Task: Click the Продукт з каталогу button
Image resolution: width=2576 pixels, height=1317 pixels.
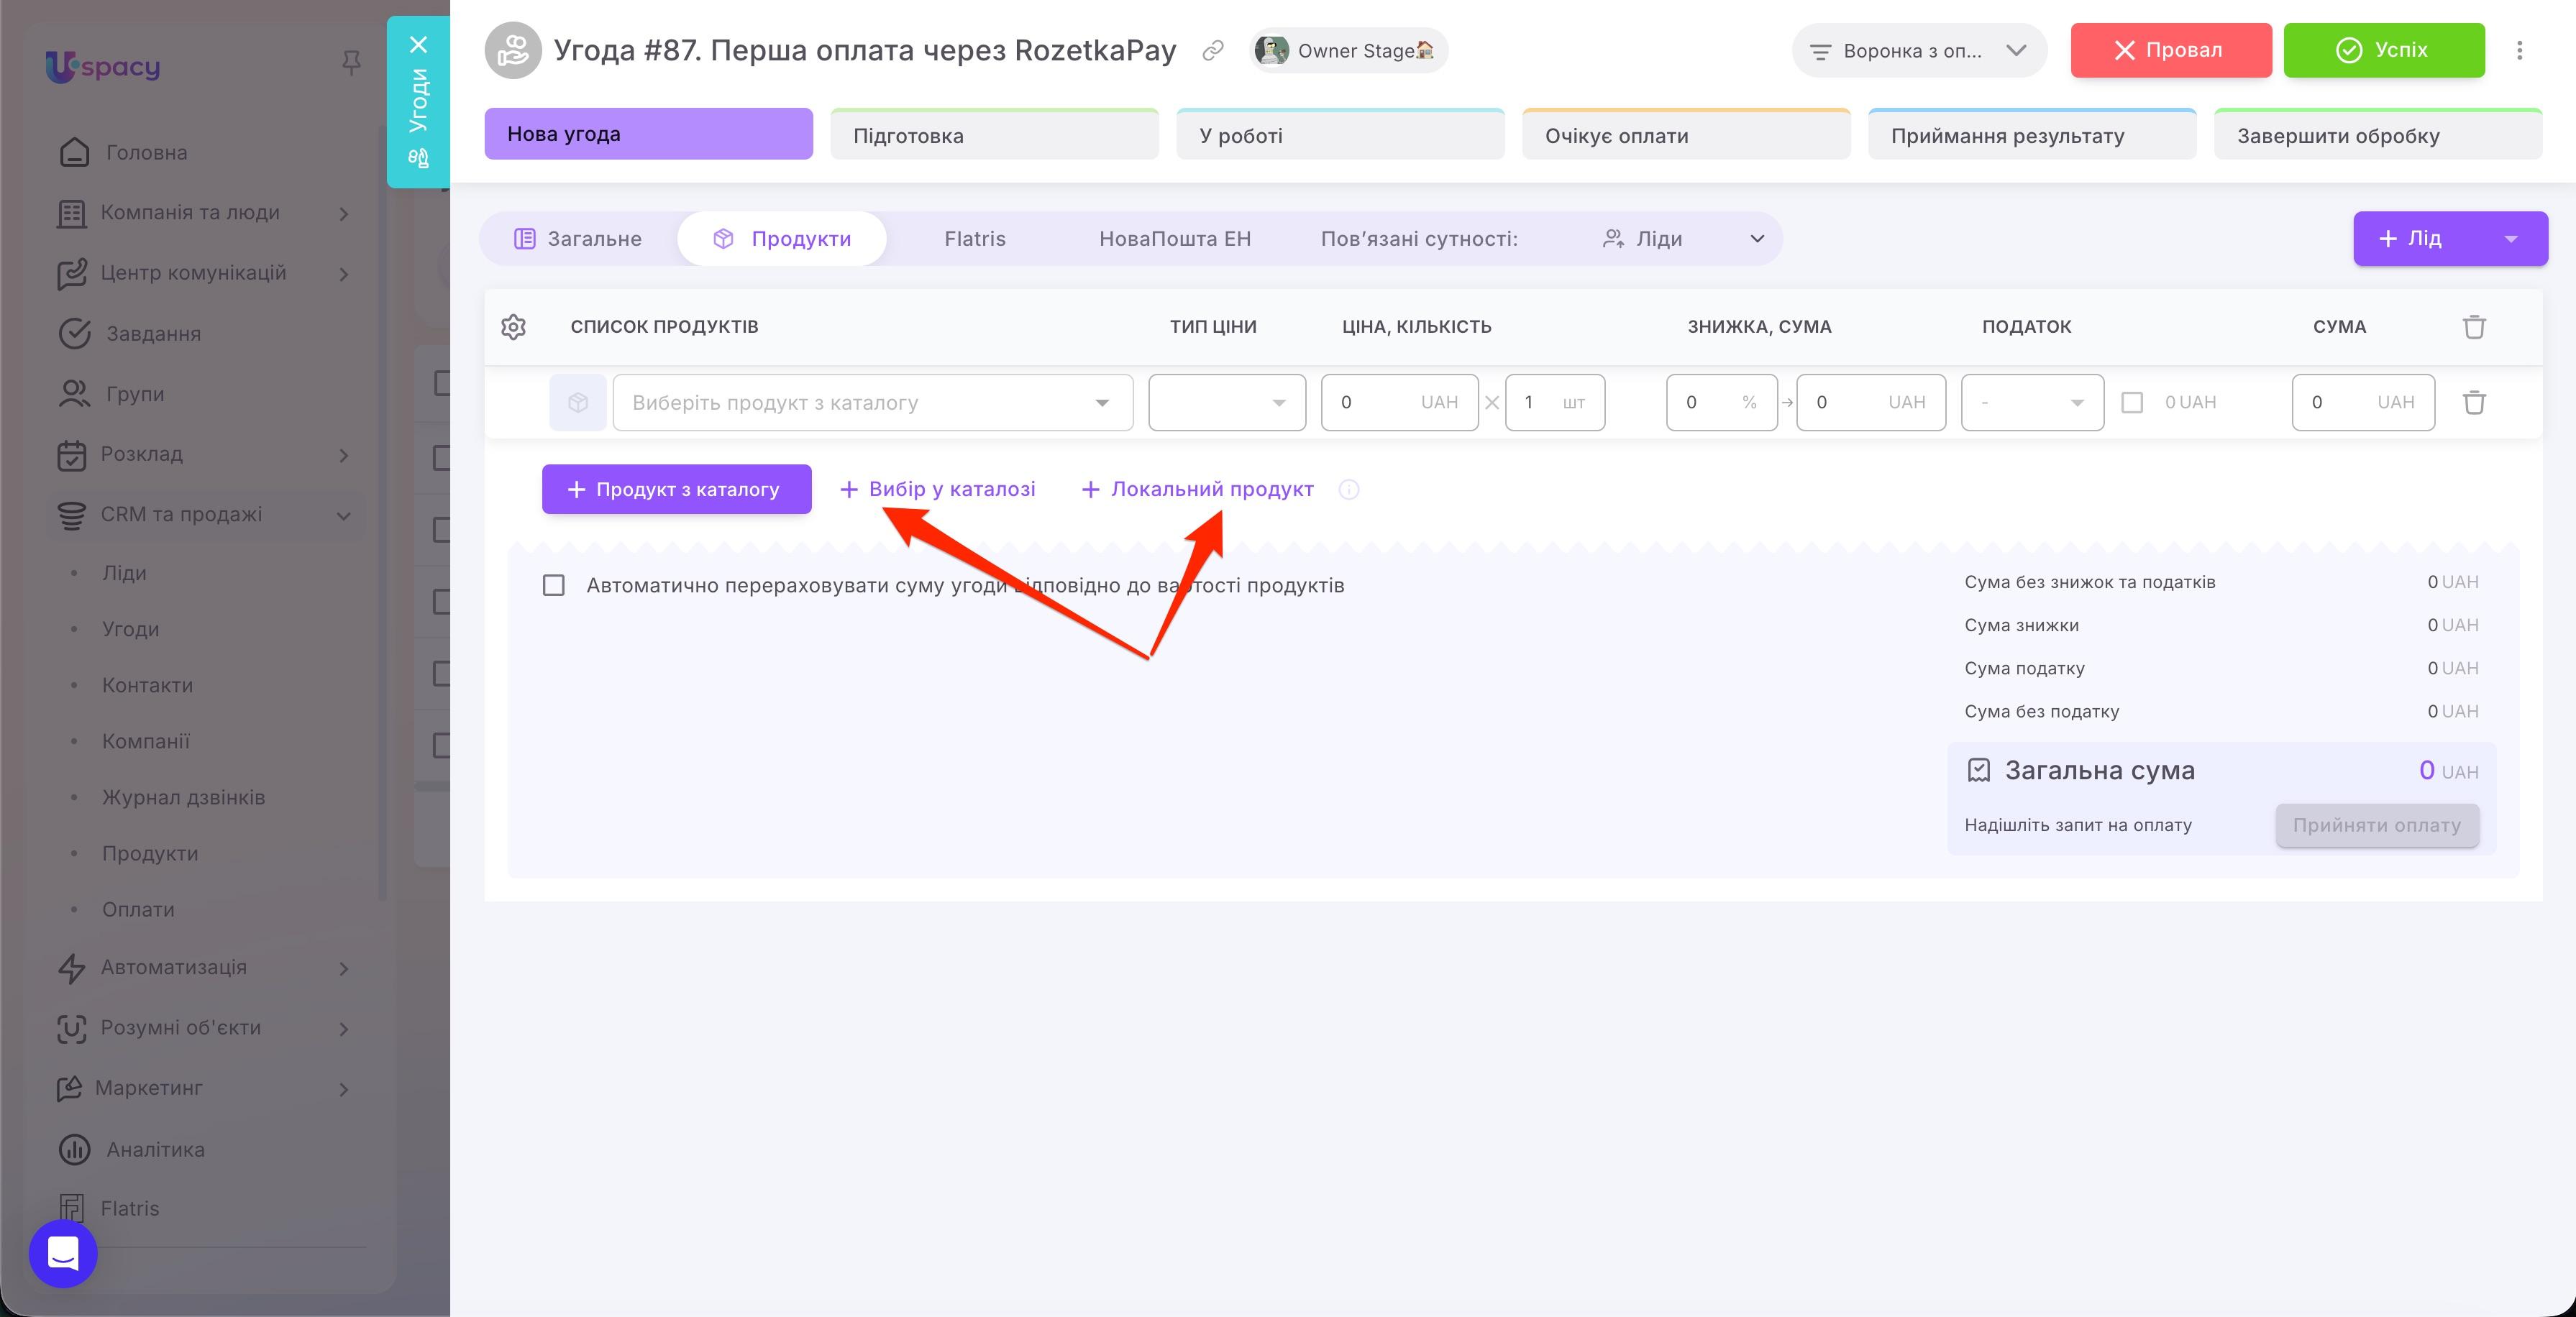Action: pyautogui.click(x=677, y=489)
